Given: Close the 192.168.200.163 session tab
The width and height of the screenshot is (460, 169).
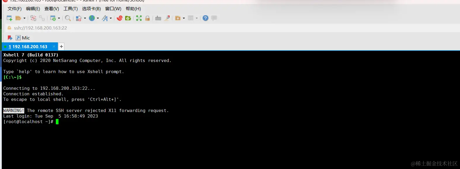Looking at the screenshot, I should (x=54, y=46).
